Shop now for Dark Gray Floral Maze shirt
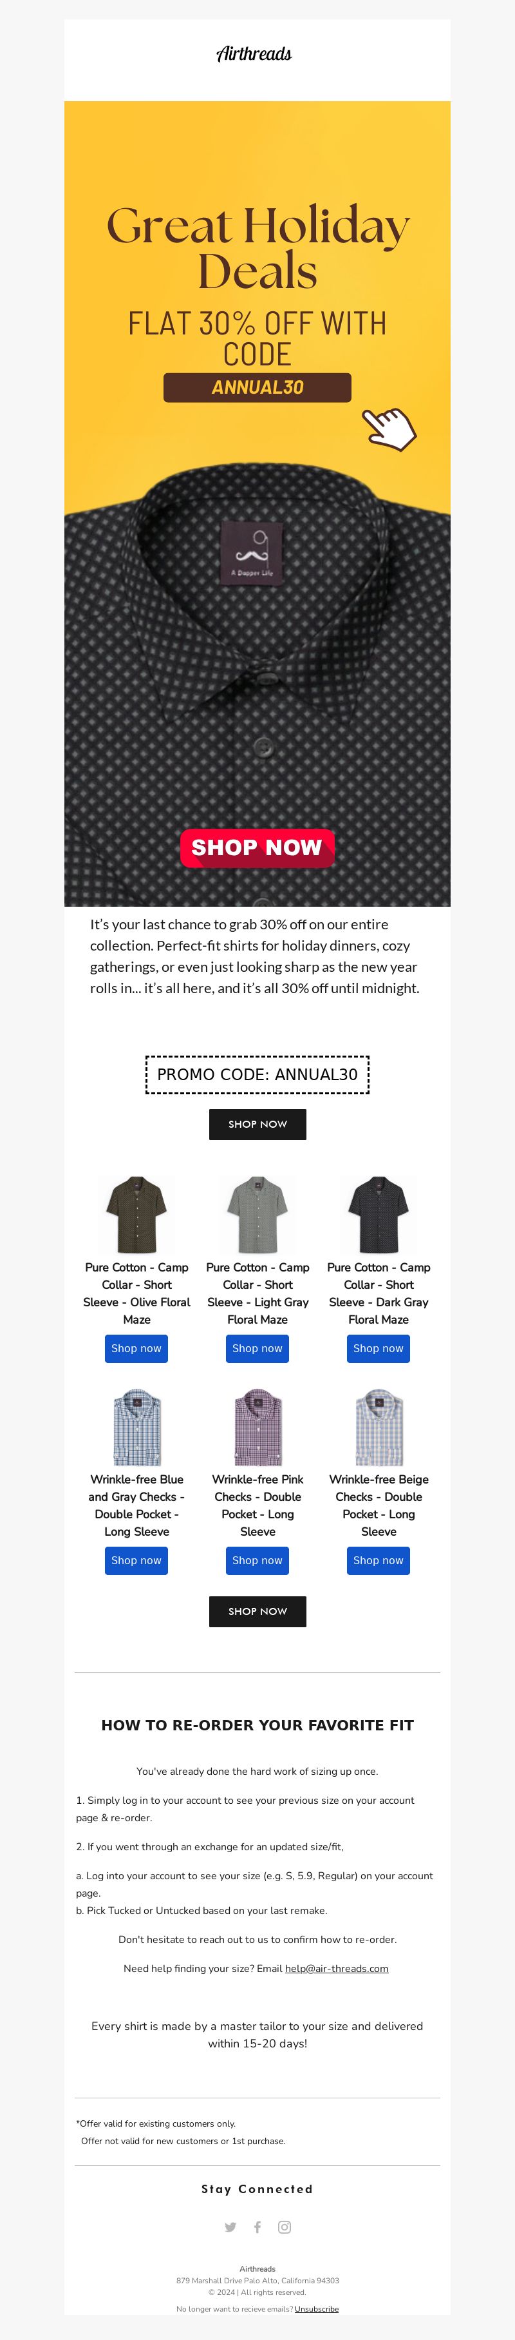Image resolution: width=515 pixels, height=2340 pixels. click(379, 1348)
